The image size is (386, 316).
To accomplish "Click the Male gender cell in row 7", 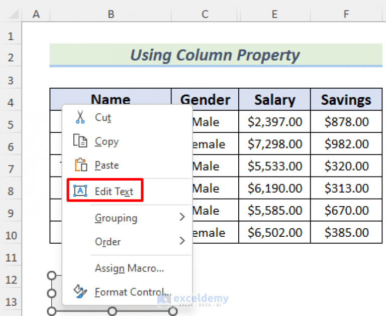I will point(215,166).
